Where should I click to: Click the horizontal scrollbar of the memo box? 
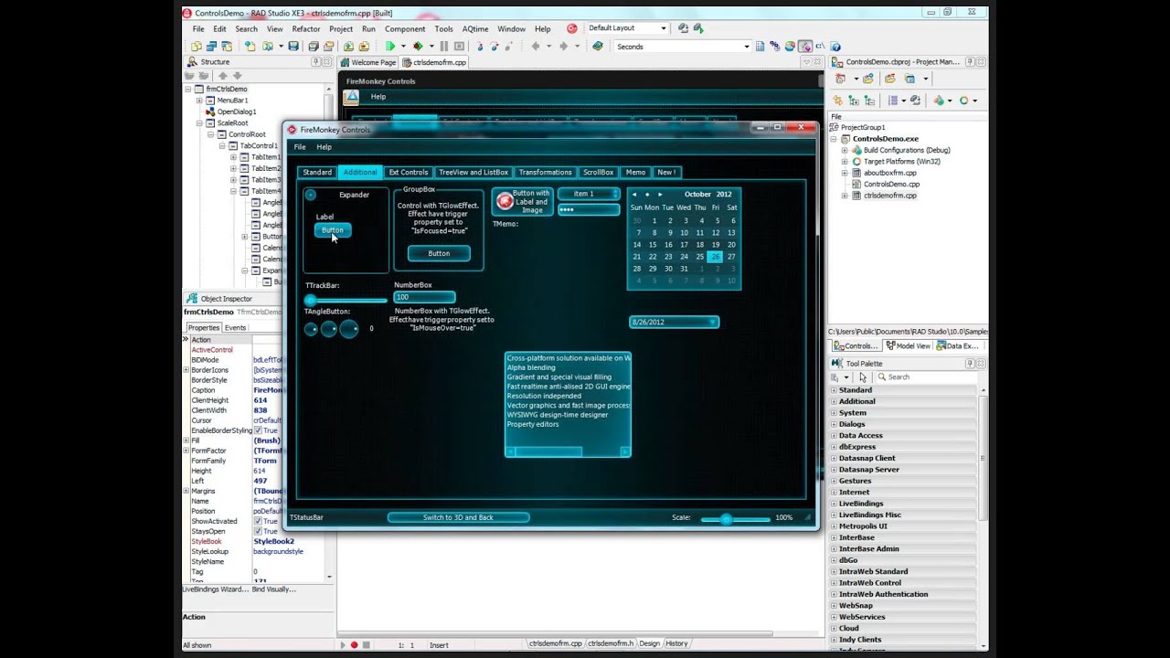[567, 451]
